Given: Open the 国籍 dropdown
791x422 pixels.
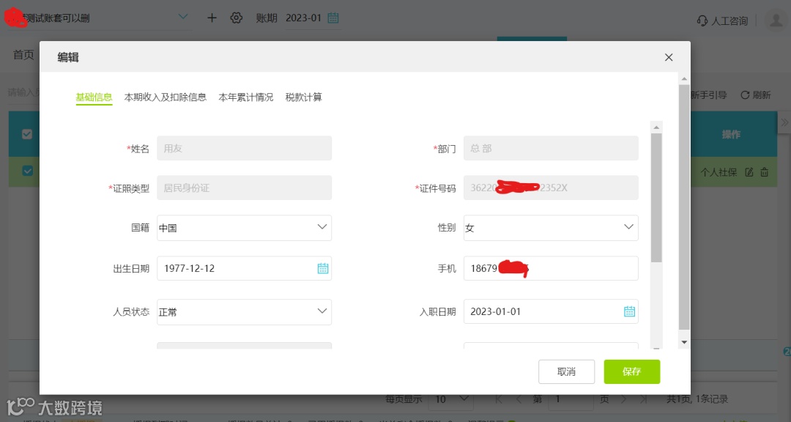Looking at the screenshot, I should 244,228.
